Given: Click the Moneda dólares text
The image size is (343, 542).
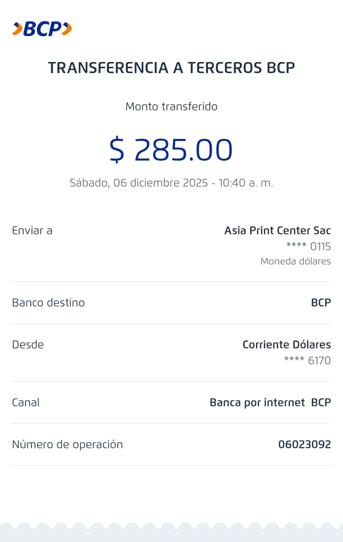Looking at the screenshot, I should coord(296,261).
